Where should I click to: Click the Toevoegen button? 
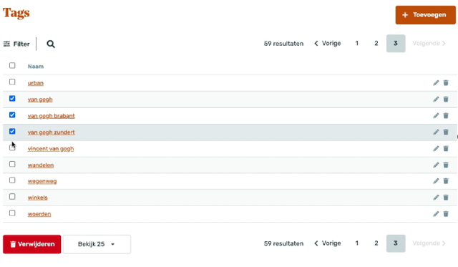[425, 15]
